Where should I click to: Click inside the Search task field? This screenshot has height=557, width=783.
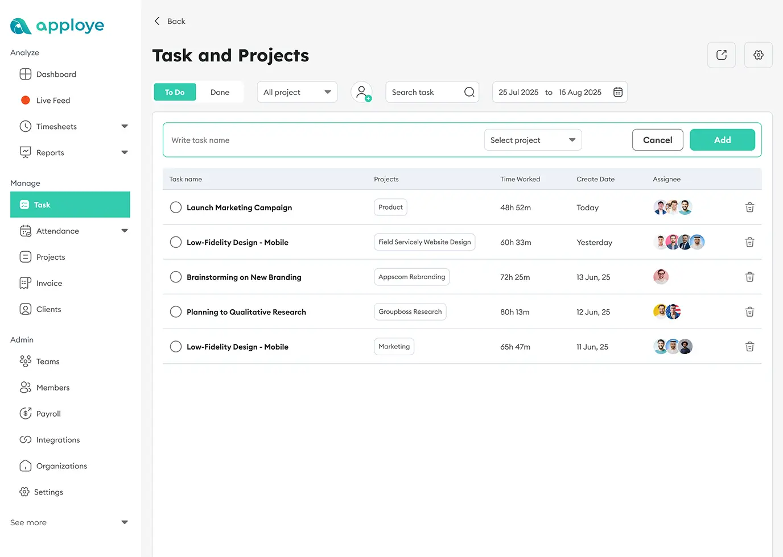pyautogui.click(x=424, y=92)
